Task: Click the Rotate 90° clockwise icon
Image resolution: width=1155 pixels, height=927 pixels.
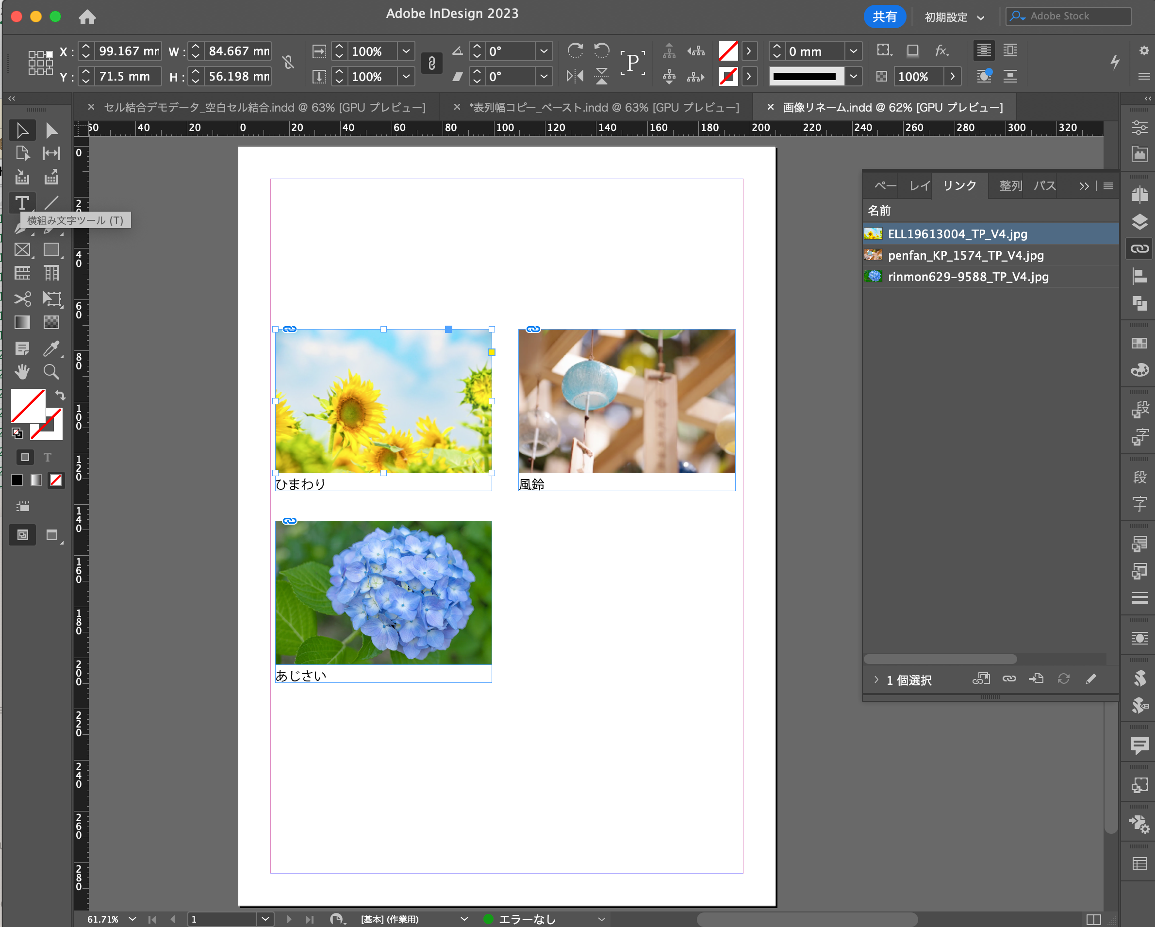Action: pyautogui.click(x=575, y=51)
